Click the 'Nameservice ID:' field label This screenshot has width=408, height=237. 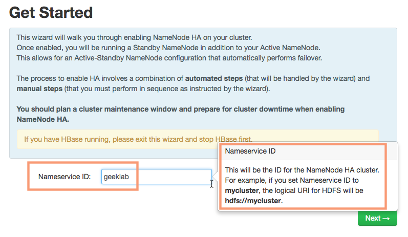click(x=65, y=177)
